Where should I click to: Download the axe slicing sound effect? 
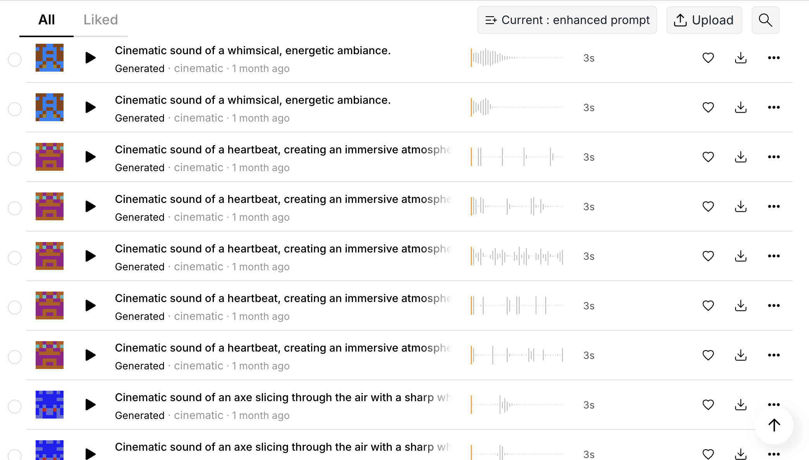[740, 405]
